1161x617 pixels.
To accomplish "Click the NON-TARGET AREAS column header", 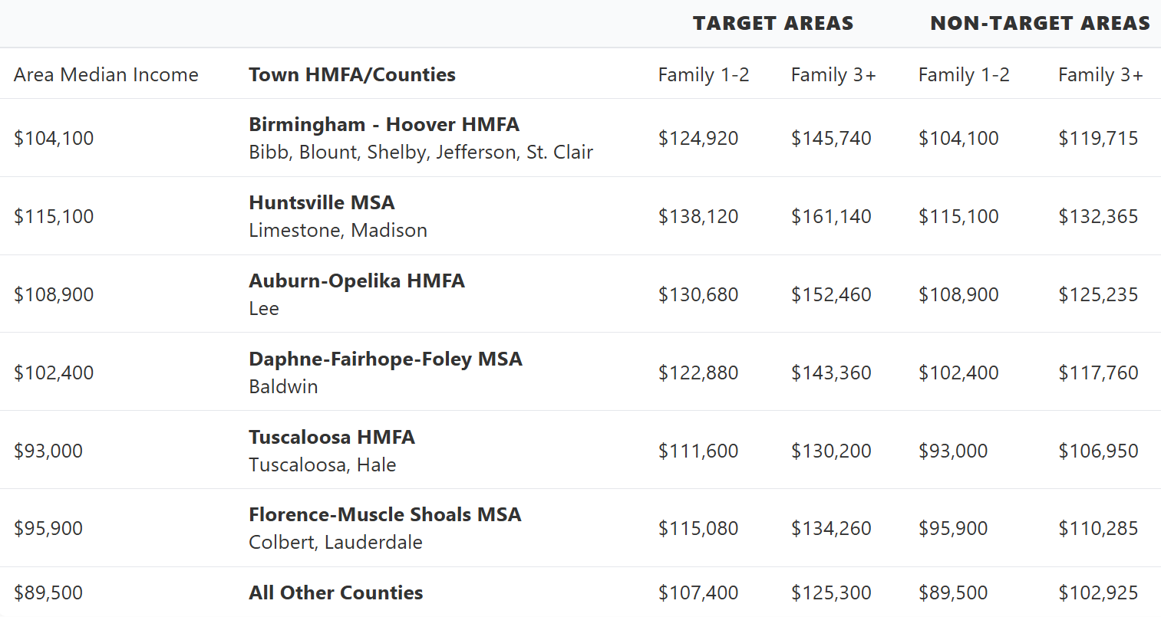I will [x=1040, y=23].
